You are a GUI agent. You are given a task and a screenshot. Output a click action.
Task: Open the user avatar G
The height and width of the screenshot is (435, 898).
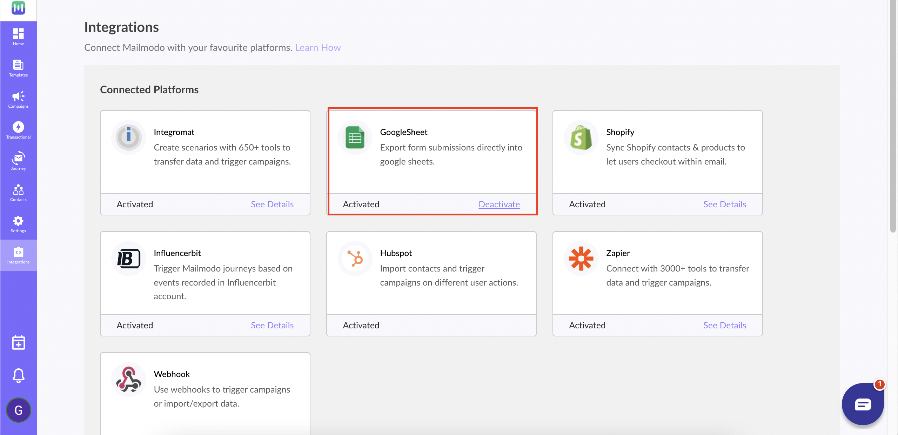click(18, 410)
